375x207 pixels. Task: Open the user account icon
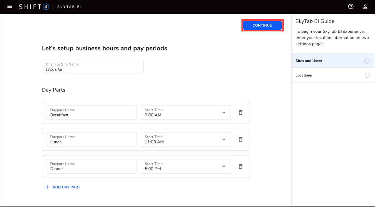coord(365,6)
